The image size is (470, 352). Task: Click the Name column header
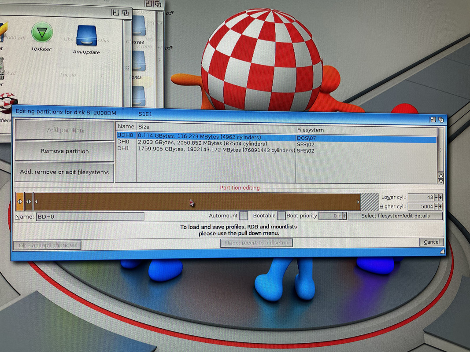coord(126,126)
